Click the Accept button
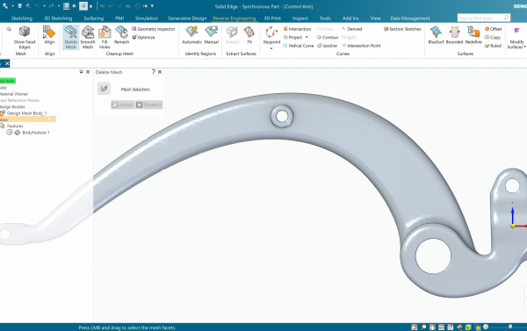 pyautogui.click(x=123, y=104)
